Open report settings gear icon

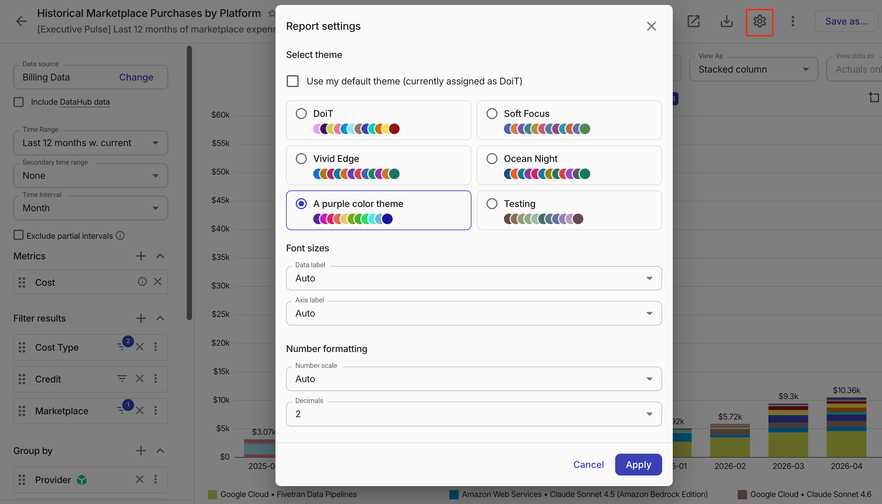pyautogui.click(x=759, y=22)
